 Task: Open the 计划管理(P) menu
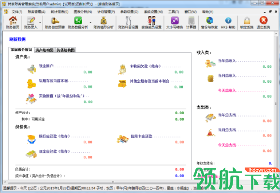106,12
